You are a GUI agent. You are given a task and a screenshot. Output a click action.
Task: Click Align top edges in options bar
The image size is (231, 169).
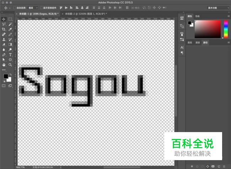tap(61, 8)
